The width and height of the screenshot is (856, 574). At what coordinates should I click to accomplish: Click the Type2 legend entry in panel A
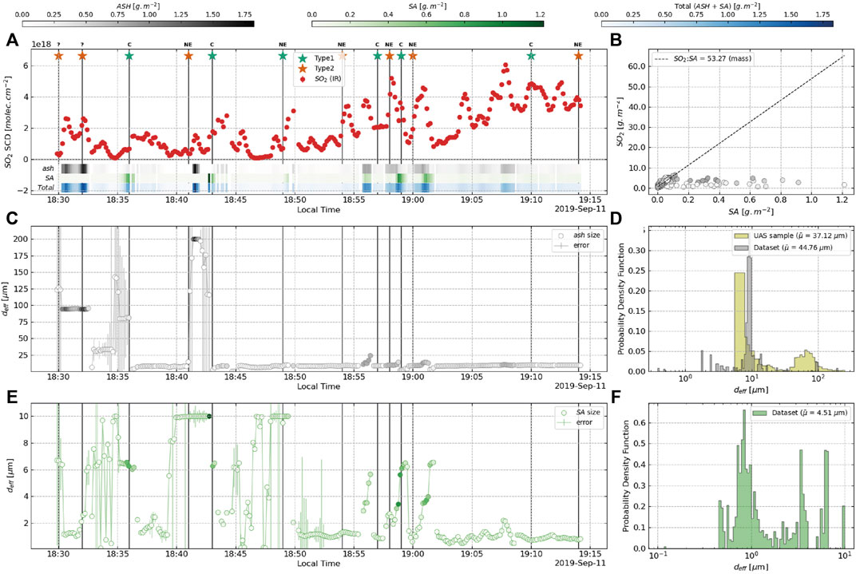(x=316, y=68)
